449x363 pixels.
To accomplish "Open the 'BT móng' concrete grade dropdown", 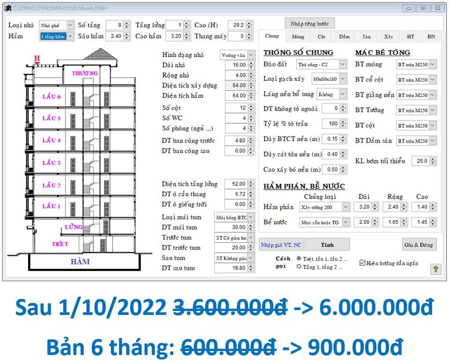I will click(432, 64).
